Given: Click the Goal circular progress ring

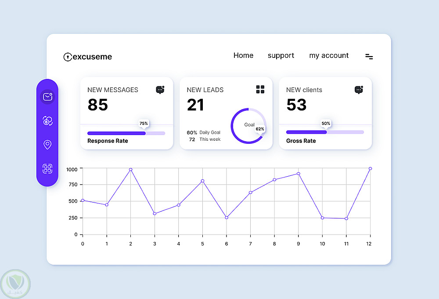Looking at the screenshot, I should tap(248, 126).
